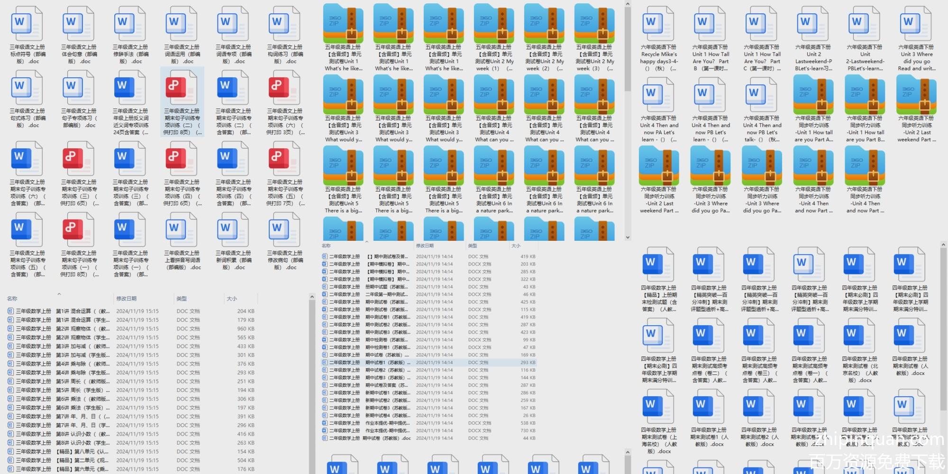Open the Recycle Mike's happy days document
Image resolution: width=948 pixels, height=474 pixels.
coord(658,24)
